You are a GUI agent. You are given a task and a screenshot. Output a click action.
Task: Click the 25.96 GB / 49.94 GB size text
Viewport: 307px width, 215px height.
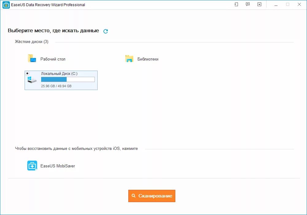pyautogui.click(x=56, y=86)
